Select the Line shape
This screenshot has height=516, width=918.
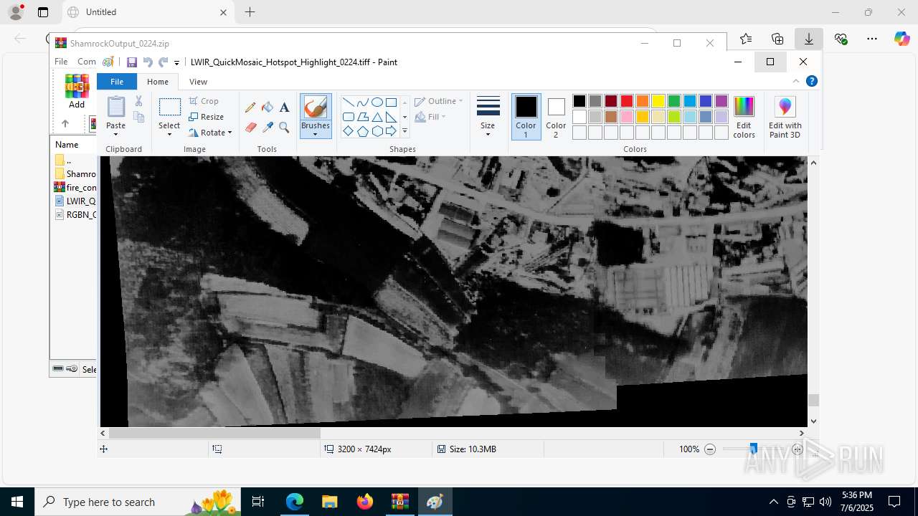[x=348, y=102]
